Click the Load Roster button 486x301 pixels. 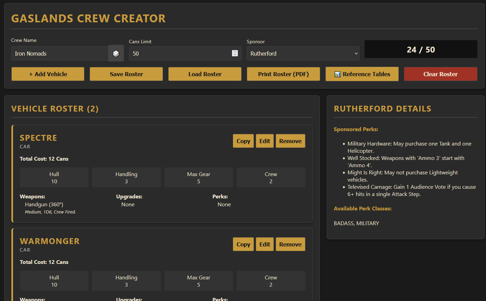(x=205, y=74)
